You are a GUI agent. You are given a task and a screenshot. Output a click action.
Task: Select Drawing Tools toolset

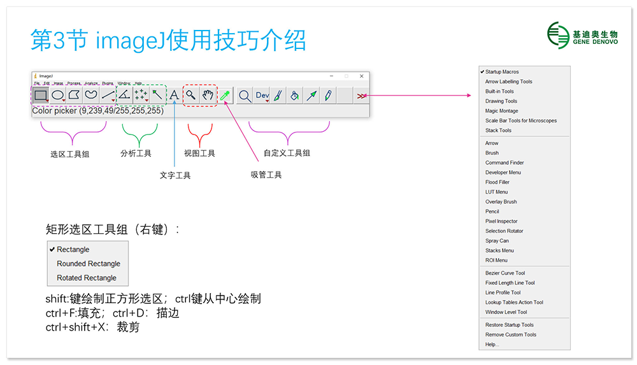coord(524,101)
